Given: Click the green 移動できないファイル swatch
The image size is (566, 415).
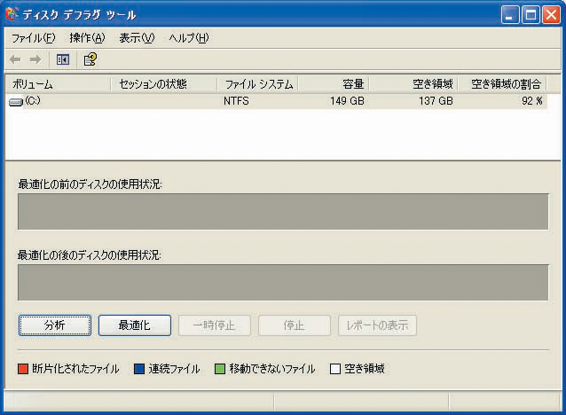Looking at the screenshot, I should click(x=220, y=369).
